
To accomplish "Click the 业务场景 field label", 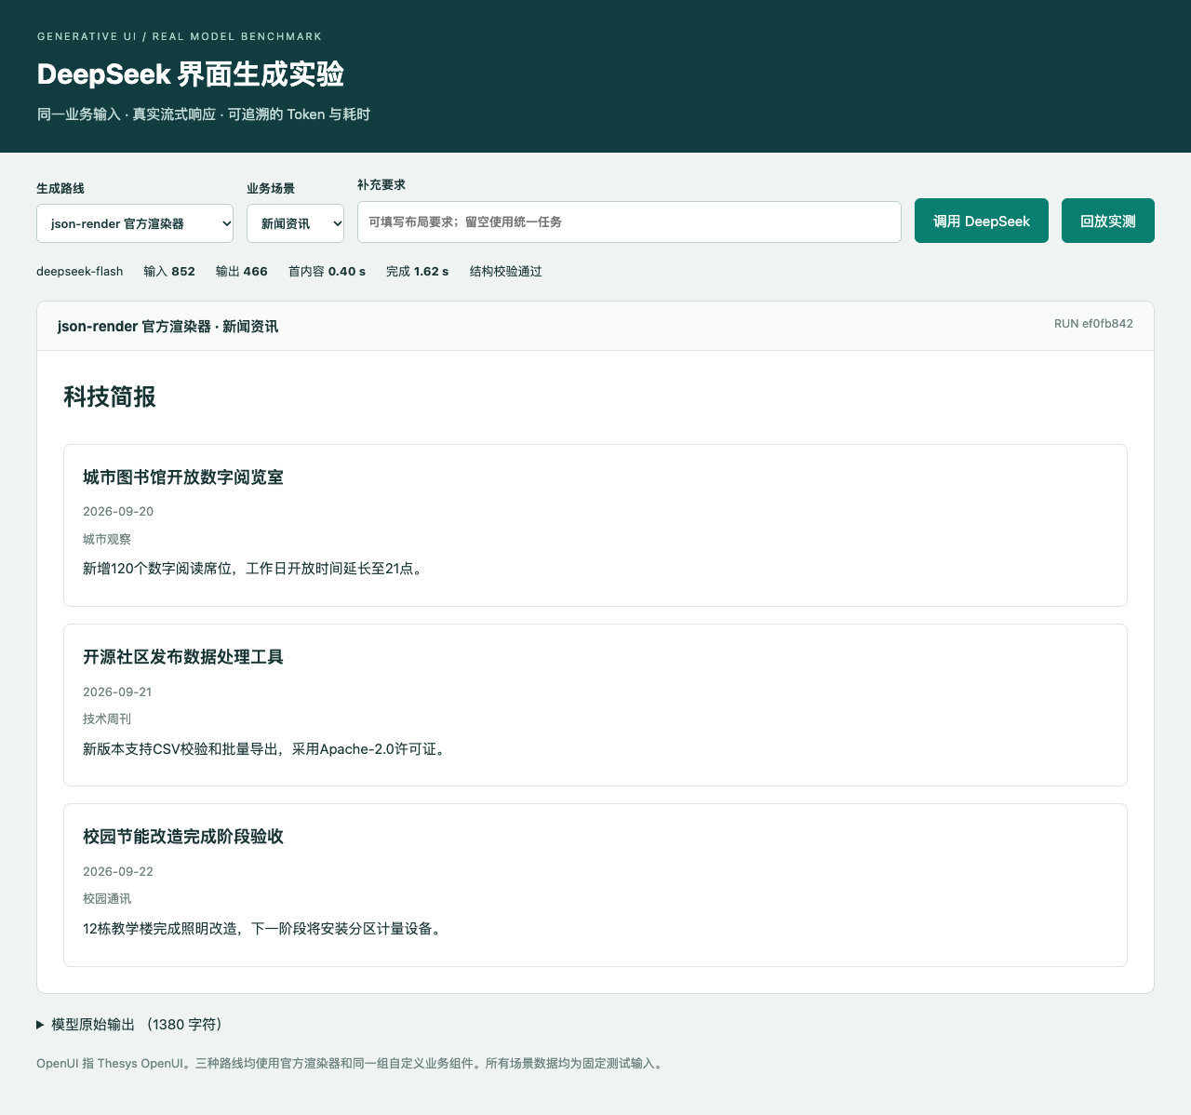I will coord(271,188).
